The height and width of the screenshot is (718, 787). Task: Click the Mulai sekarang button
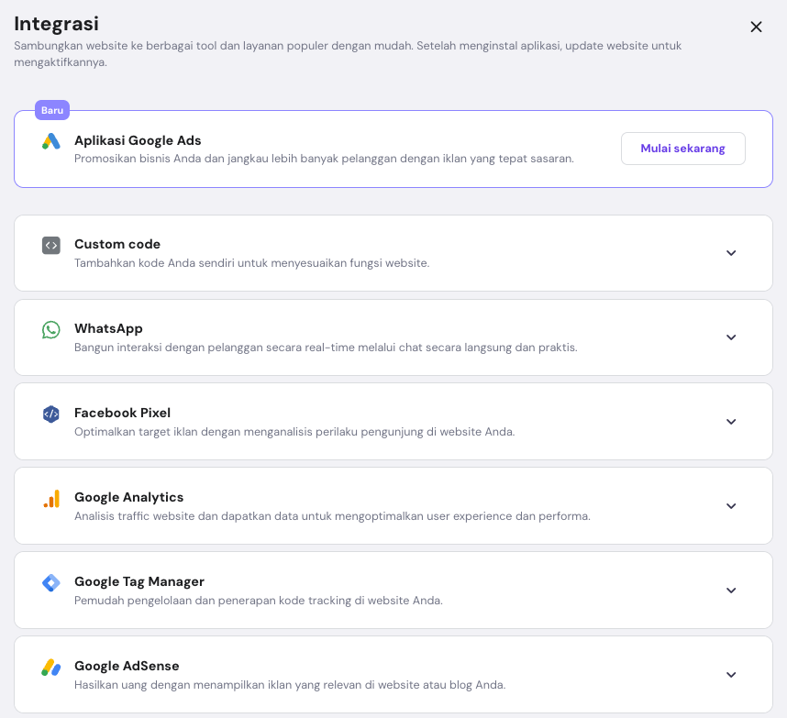(682, 148)
